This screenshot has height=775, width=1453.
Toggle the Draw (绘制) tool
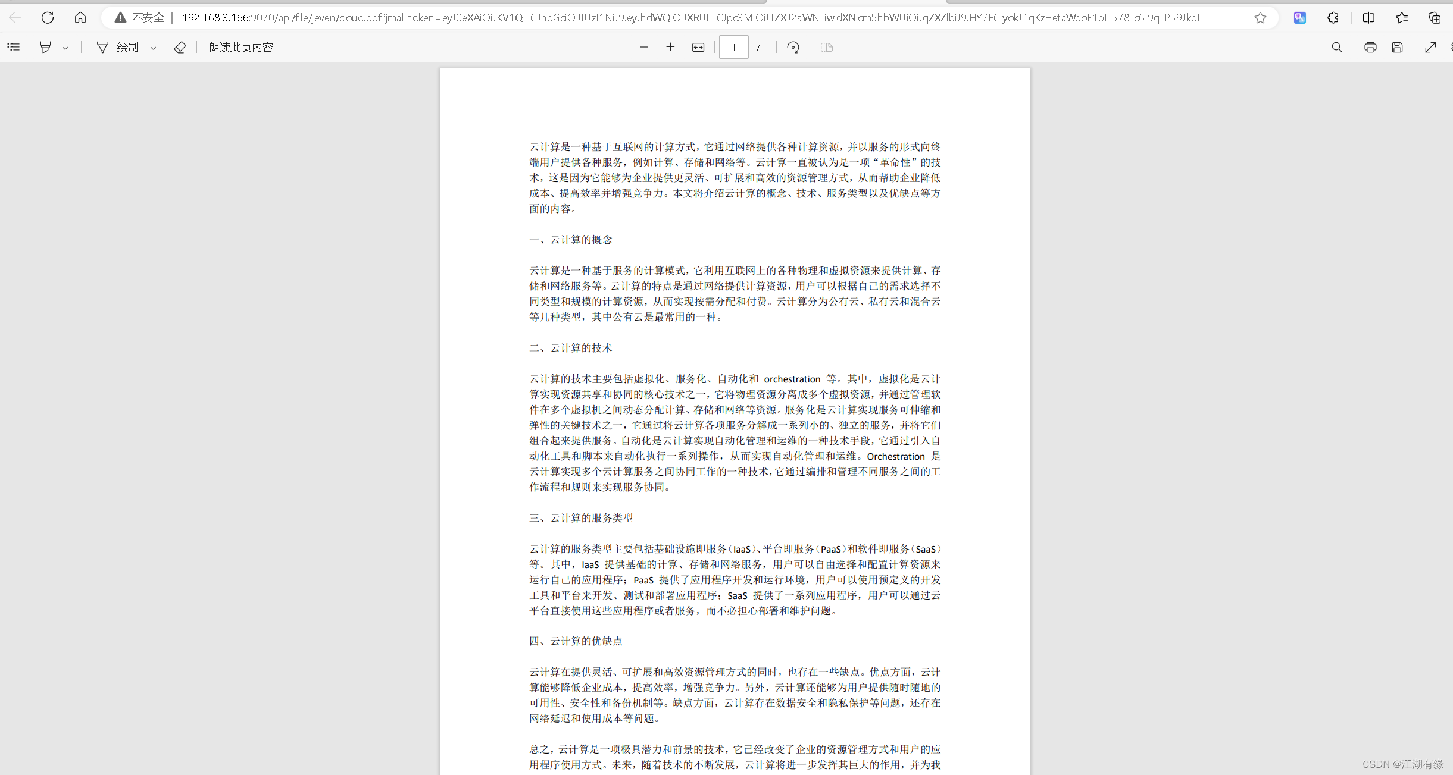click(118, 47)
